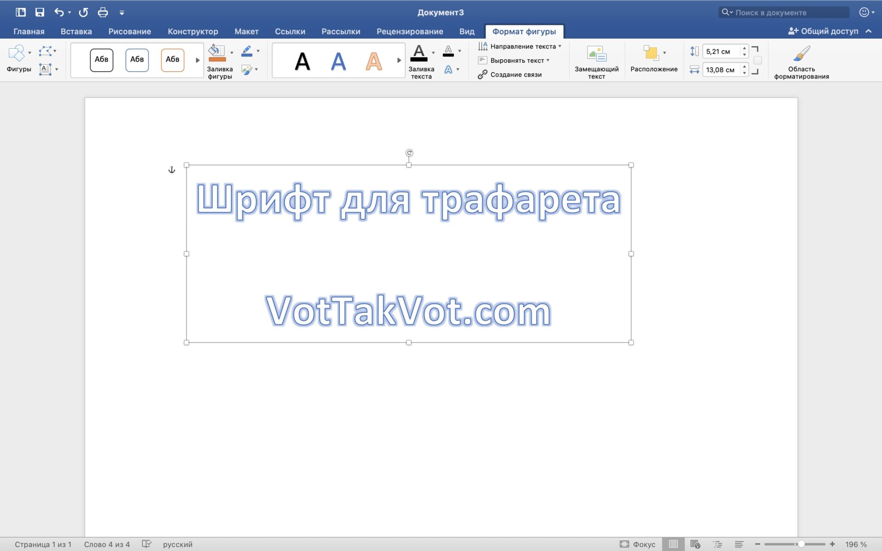
Task: Click the Print icon in title bar
Action: [x=103, y=12]
